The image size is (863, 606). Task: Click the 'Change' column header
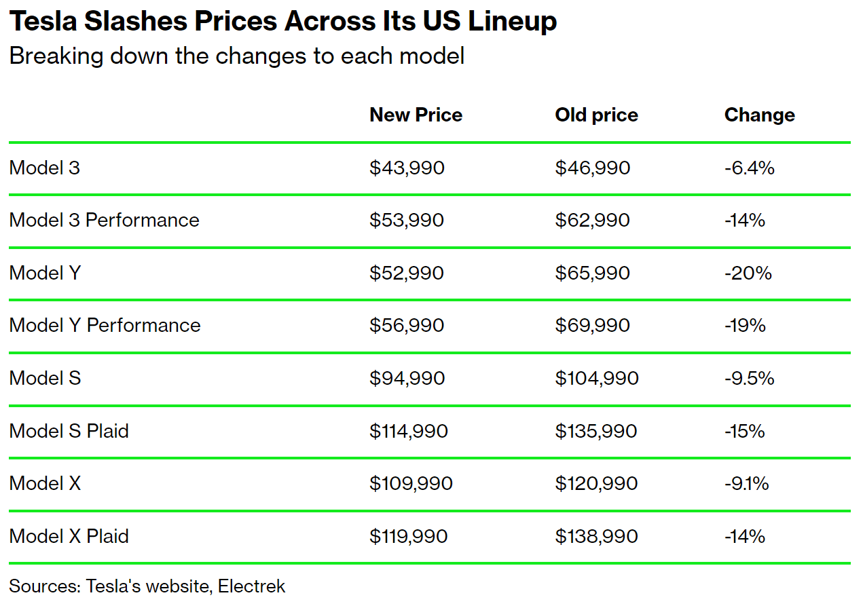click(x=759, y=115)
